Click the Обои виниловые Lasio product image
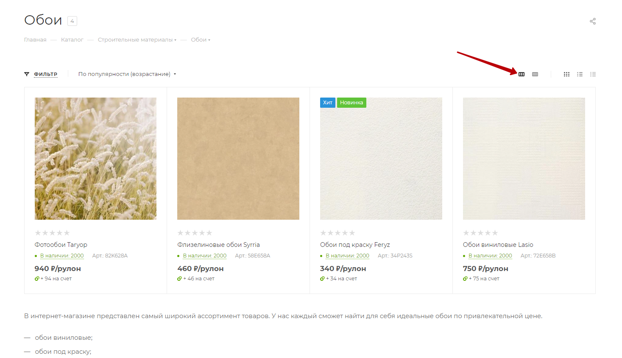This screenshot has width=622, height=358. (x=524, y=159)
